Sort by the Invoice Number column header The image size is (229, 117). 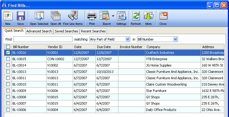click(x=131, y=47)
